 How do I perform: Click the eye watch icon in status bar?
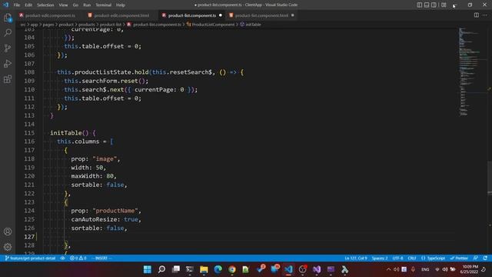62,259
